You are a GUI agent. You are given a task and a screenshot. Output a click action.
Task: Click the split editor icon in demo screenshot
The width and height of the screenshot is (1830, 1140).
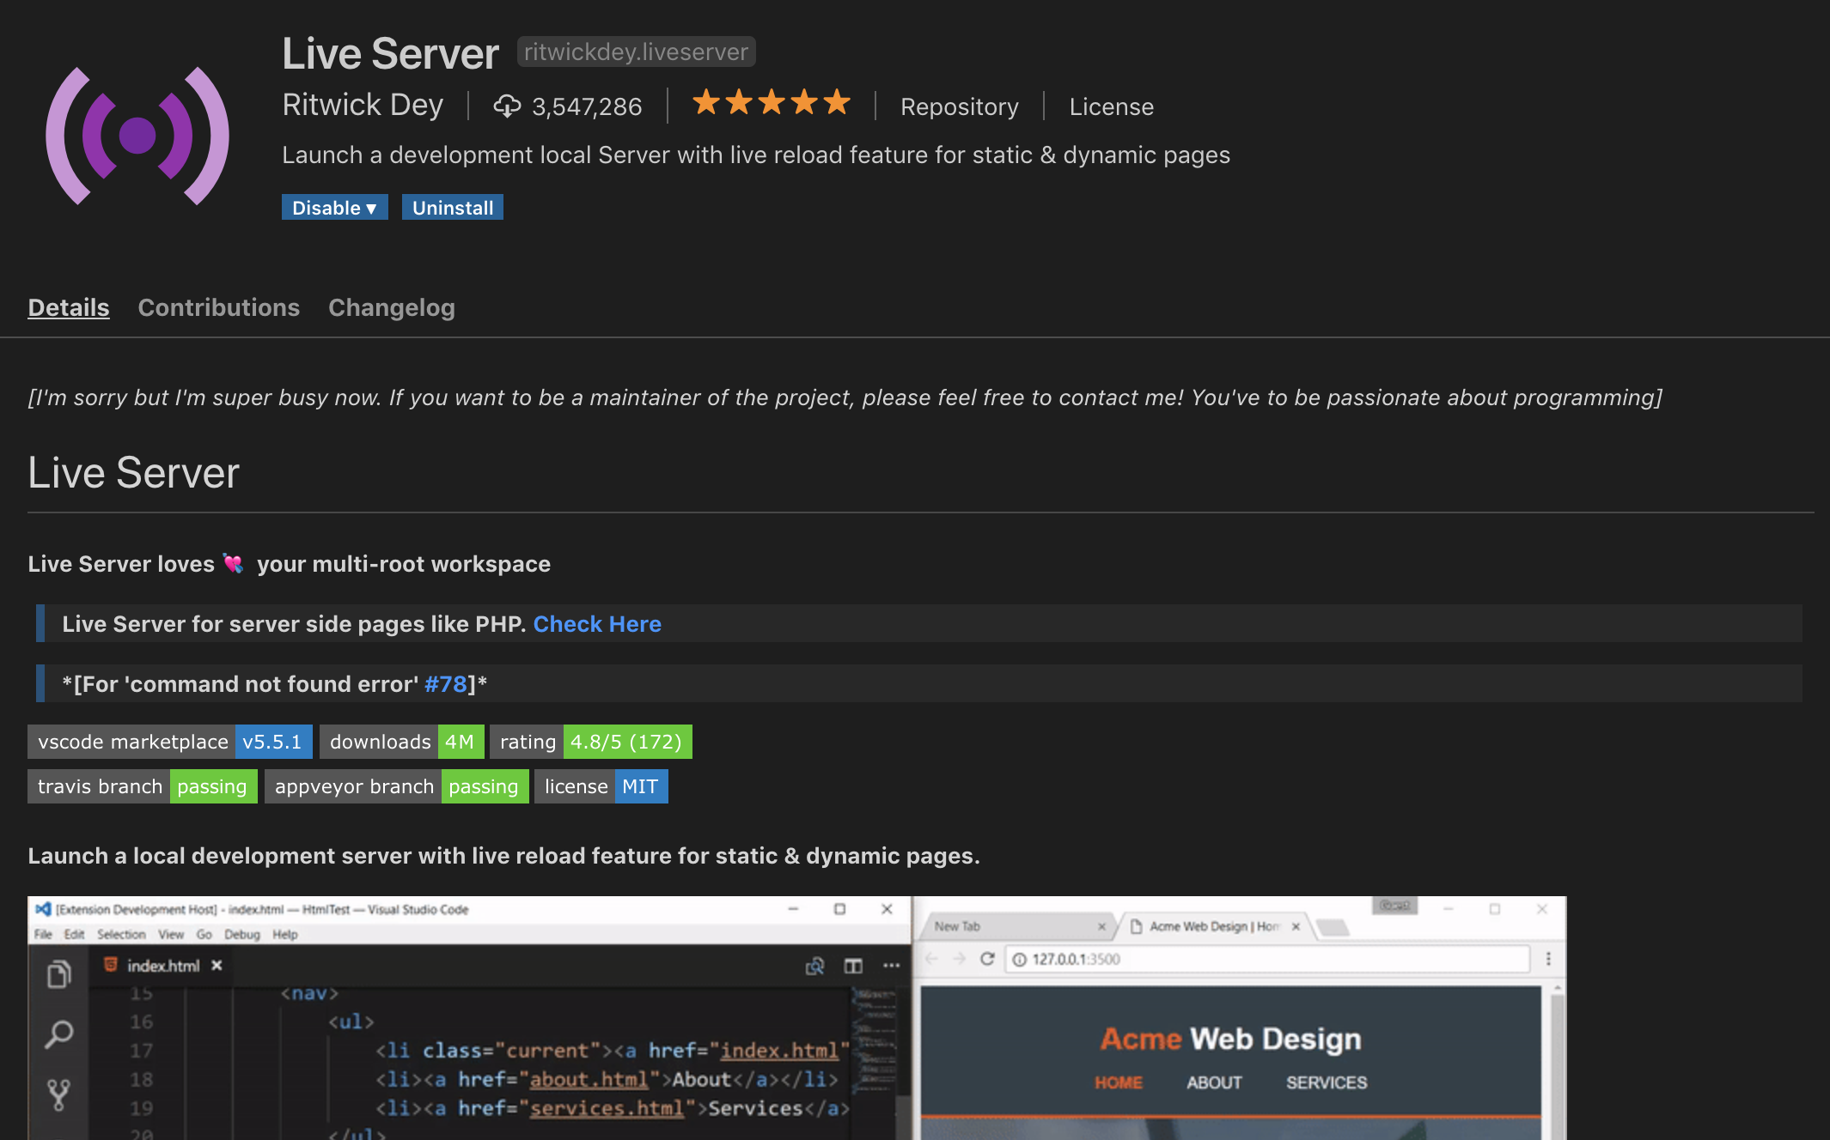[x=853, y=966]
